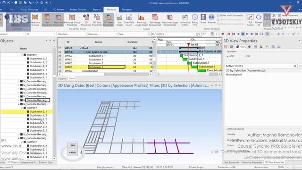Select the AND operation radio button
The width and height of the screenshot is (302, 170).
pos(228,56)
